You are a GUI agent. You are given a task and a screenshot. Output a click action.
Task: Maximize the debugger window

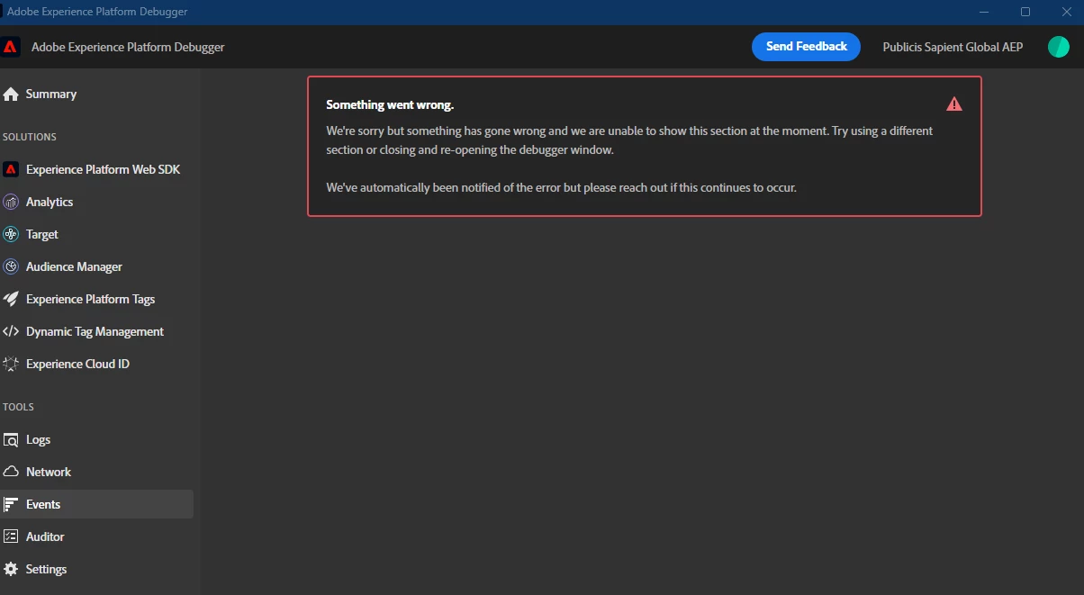tap(1025, 12)
